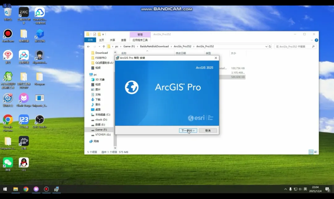Show hidden system tray icons
The width and height of the screenshot is (334, 199).
coord(285,189)
